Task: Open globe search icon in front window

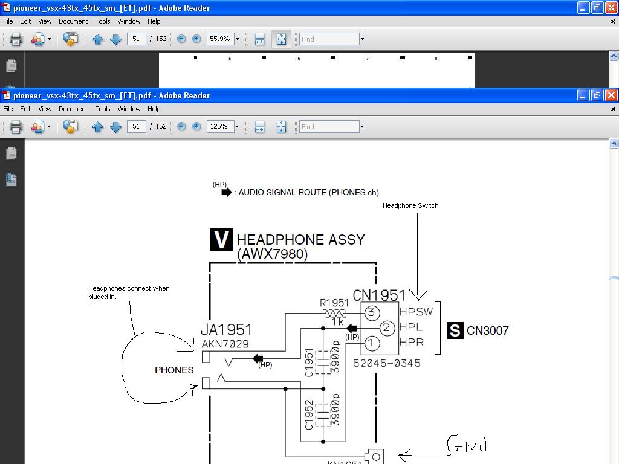Action: pos(70,127)
